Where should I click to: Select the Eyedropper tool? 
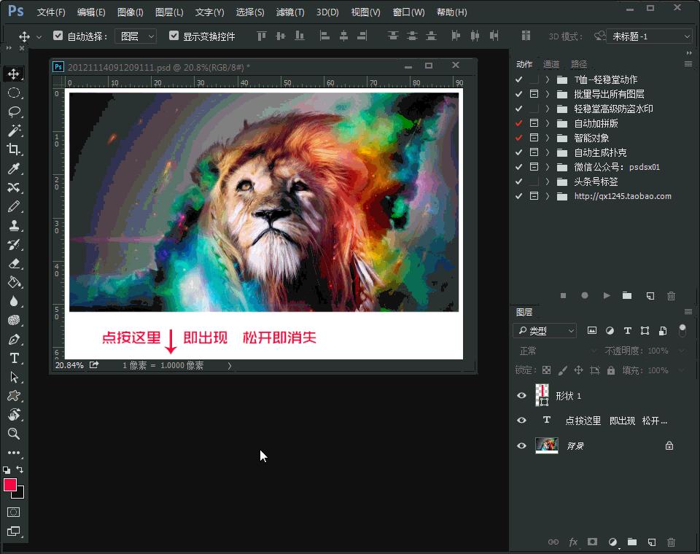pyautogui.click(x=15, y=168)
